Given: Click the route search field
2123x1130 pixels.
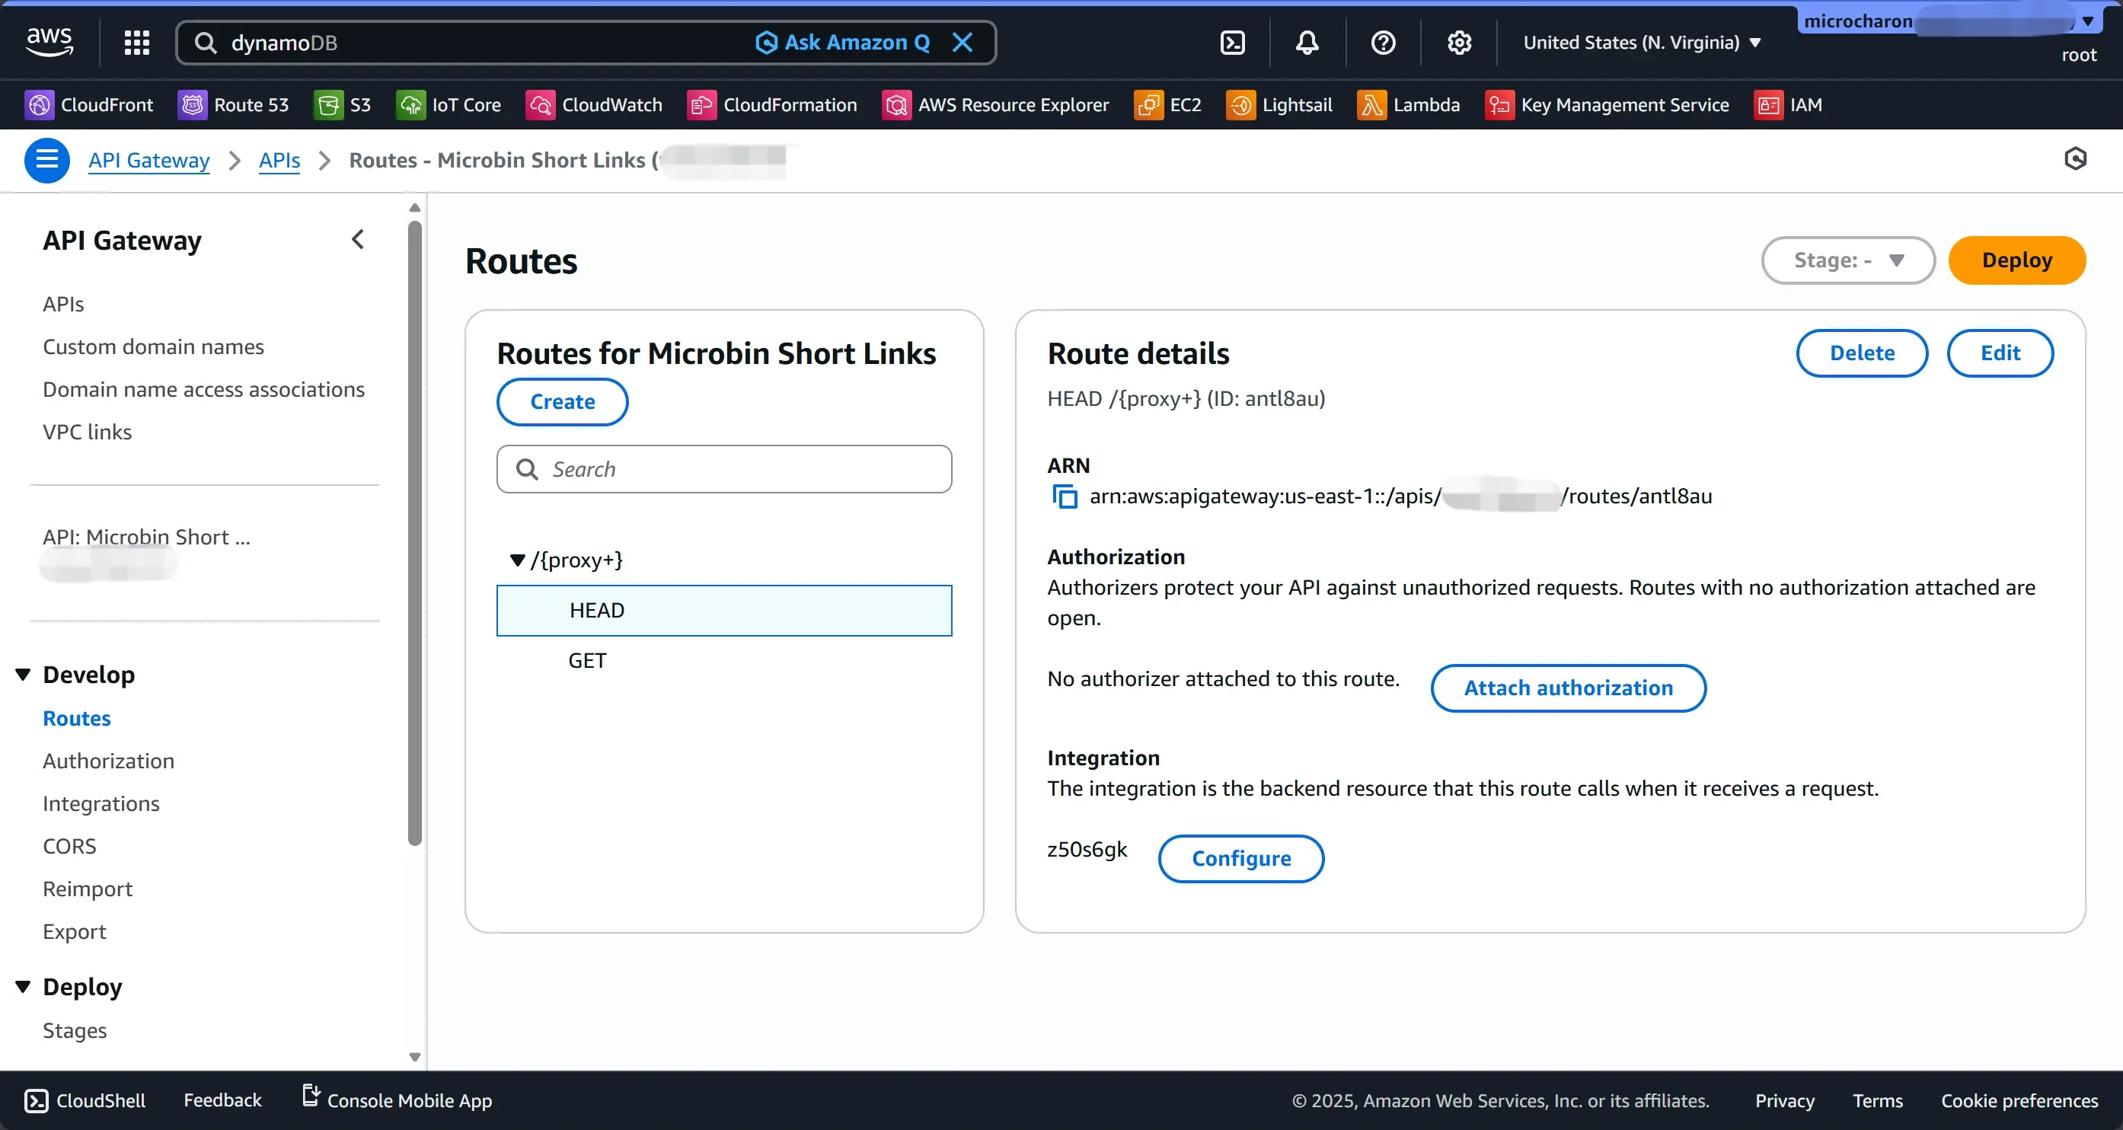Looking at the screenshot, I should 723,468.
